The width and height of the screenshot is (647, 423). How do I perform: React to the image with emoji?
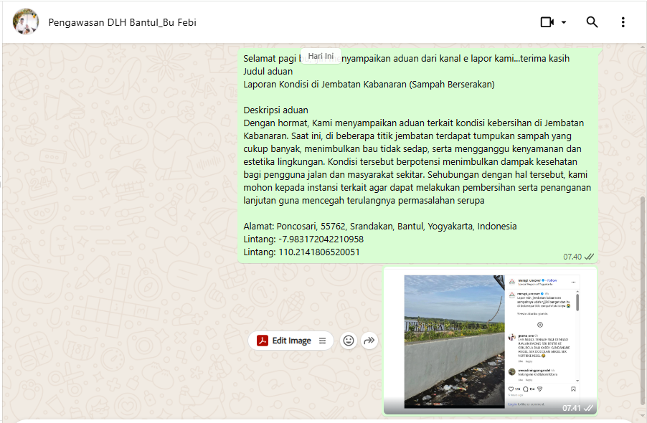[x=349, y=341]
